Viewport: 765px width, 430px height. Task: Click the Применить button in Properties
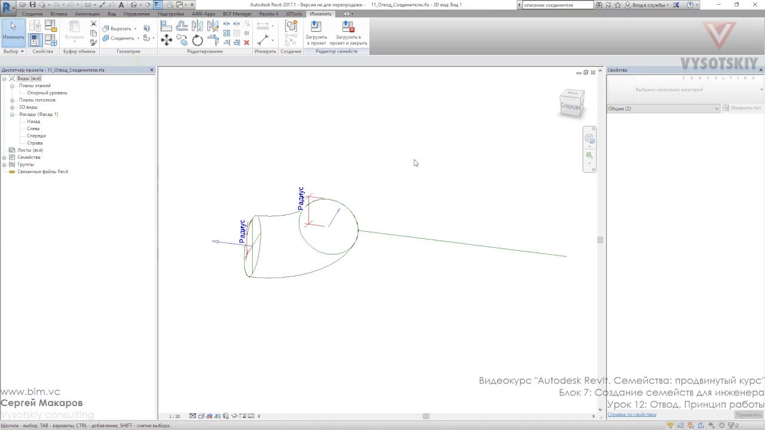point(748,415)
